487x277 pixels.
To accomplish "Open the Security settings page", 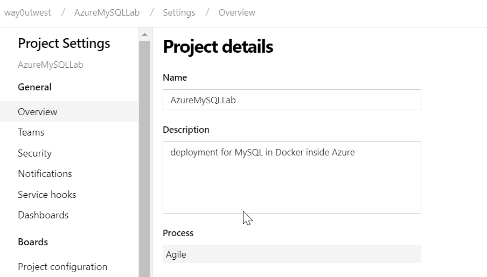I will tap(34, 153).
